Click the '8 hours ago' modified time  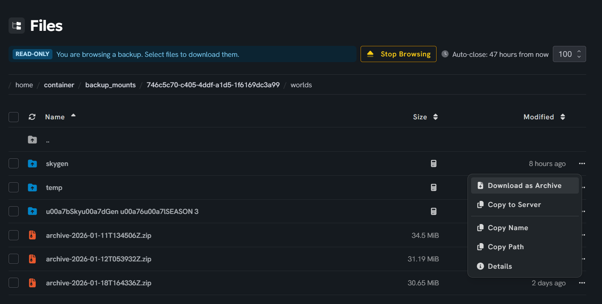pos(547,164)
